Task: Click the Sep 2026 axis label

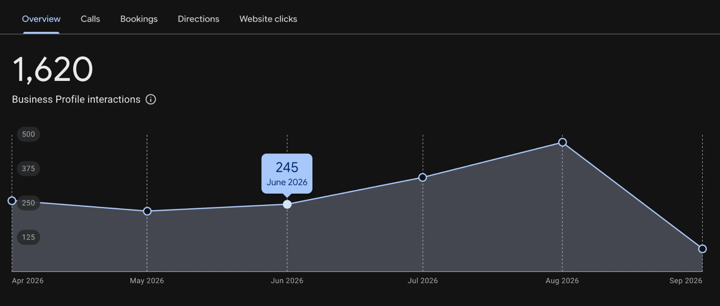Action: point(686,281)
